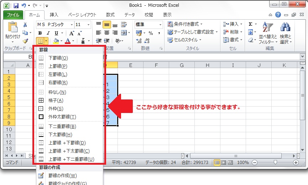This screenshot has height=185, width=308.
Task: Click the merge and center icon
Action: point(124,33)
